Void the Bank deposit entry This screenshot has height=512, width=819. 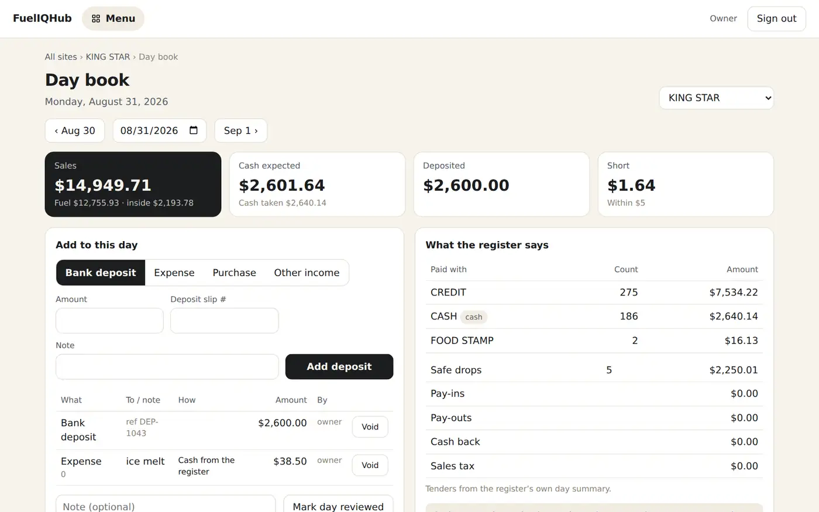click(370, 427)
